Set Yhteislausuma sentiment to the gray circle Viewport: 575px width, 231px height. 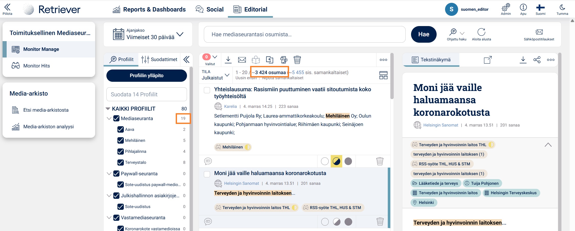tap(348, 161)
